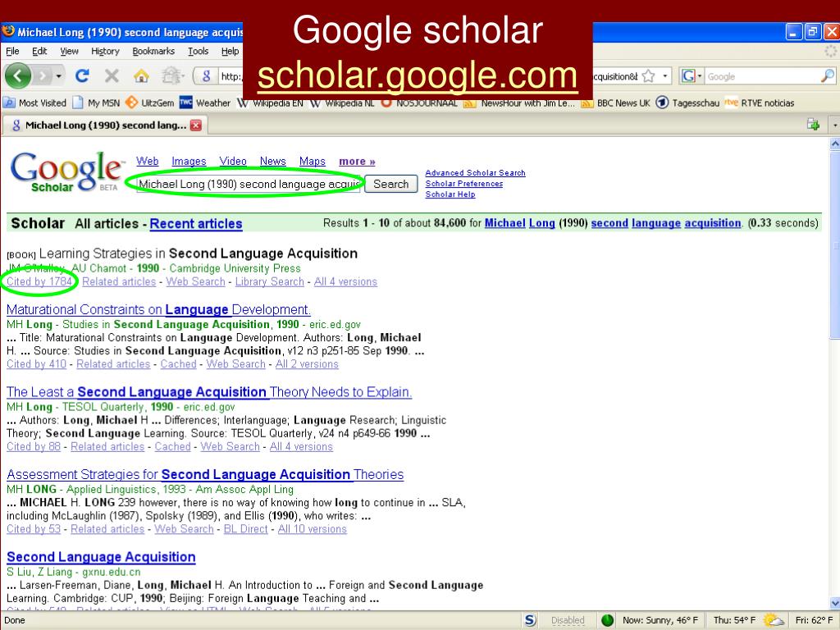This screenshot has width=840, height=630.
Task: Open Assessment Strategies for SLA Theories
Action: (x=205, y=475)
